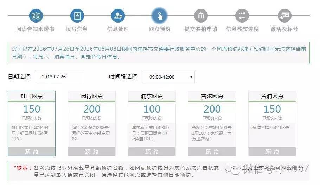This screenshot has width=320, height=185.
Task: Select the 虹口网点 card header
Action: pyautogui.click(x=32, y=96)
